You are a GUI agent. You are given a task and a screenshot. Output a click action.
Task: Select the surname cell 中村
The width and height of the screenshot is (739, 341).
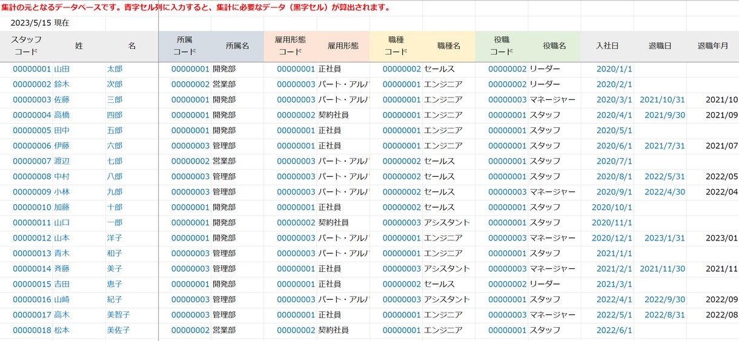[x=62, y=177]
